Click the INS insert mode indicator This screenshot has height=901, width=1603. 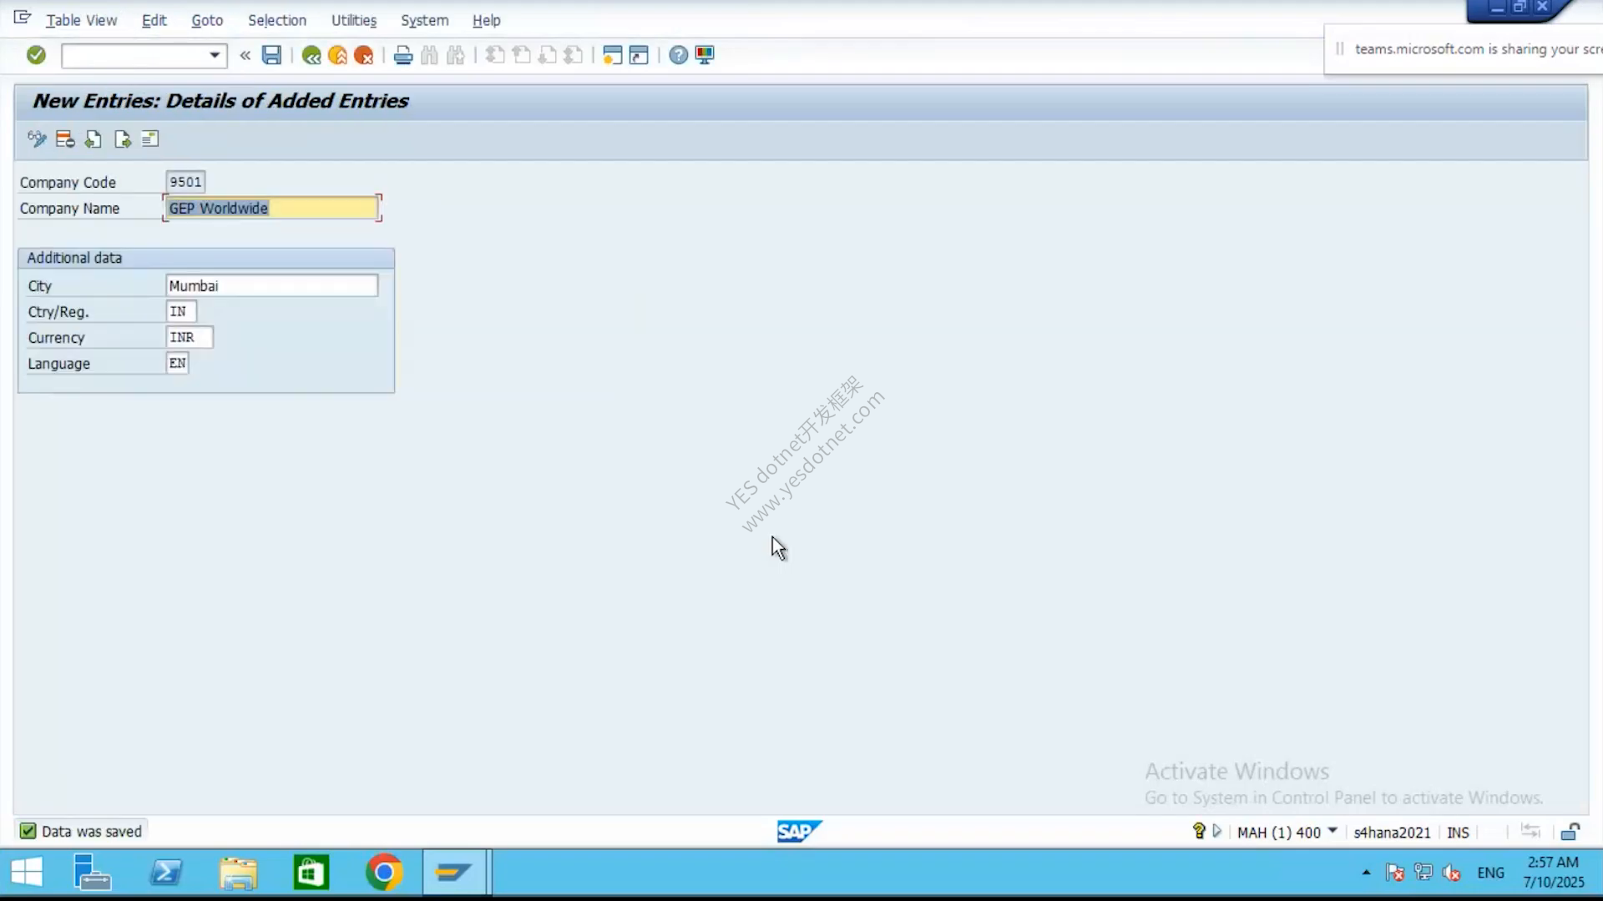coord(1458,832)
